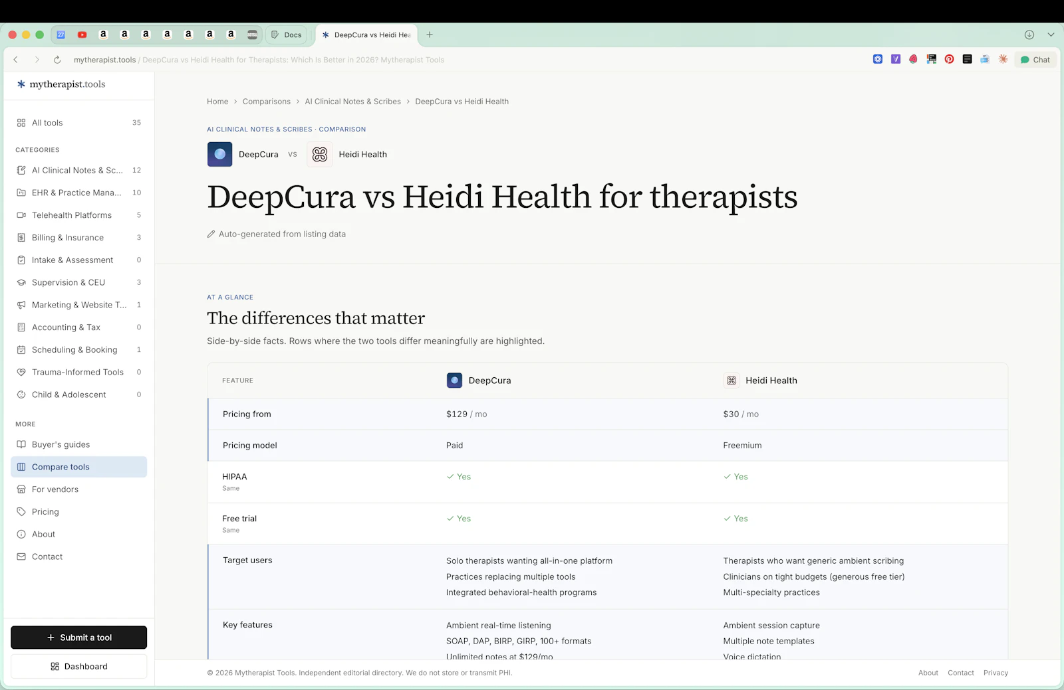Click the Heidi Health logo next to the vs label
The height and width of the screenshot is (690, 1064).
click(320, 154)
